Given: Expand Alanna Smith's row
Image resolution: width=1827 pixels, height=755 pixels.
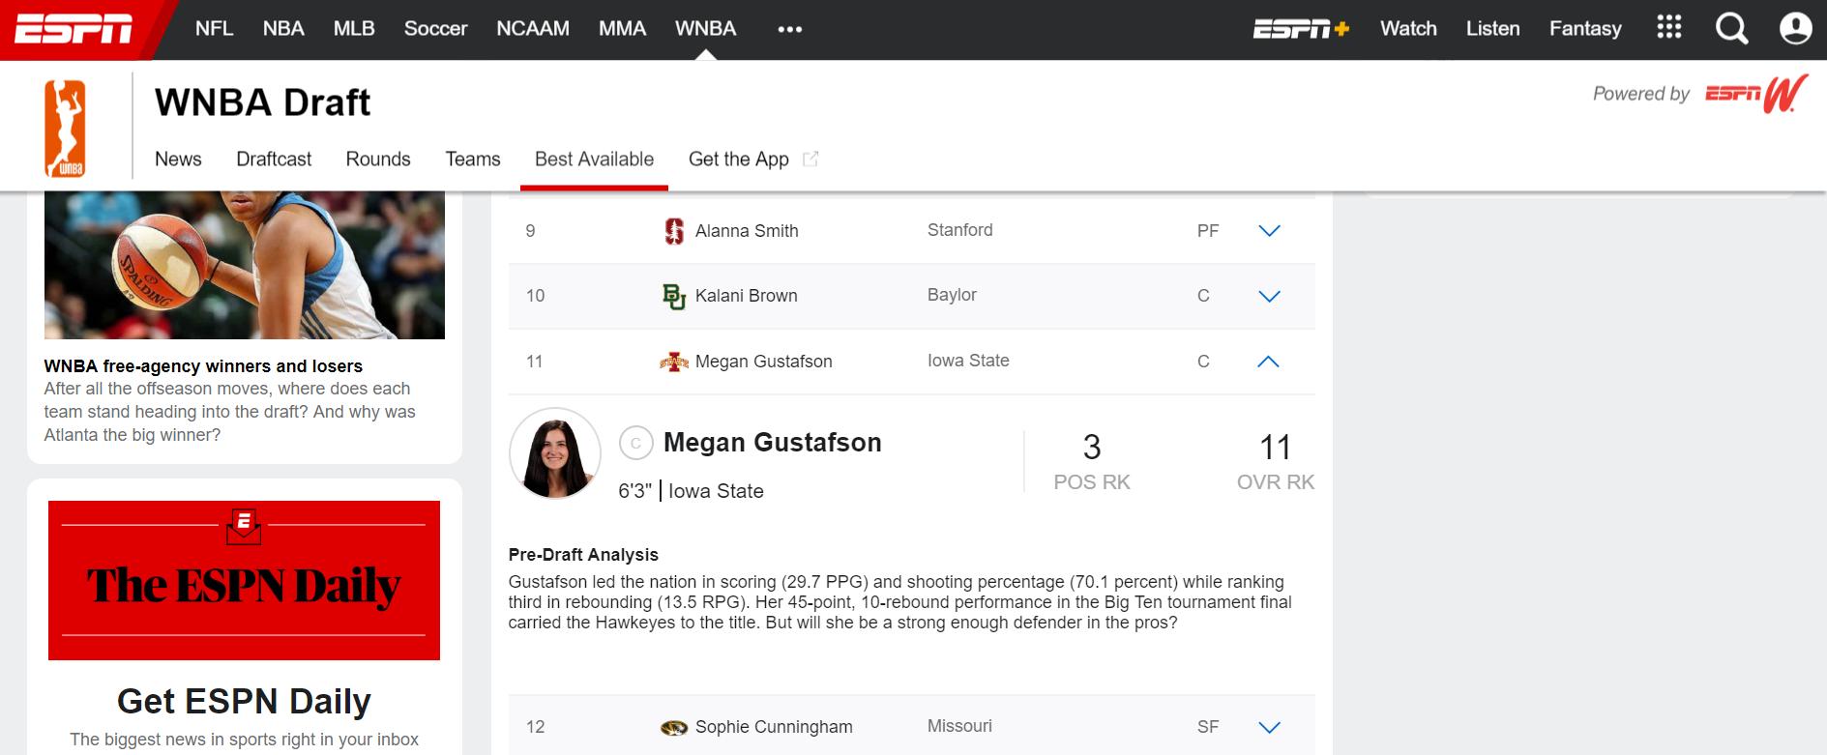Looking at the screenshot, I should pos(1269,231).
